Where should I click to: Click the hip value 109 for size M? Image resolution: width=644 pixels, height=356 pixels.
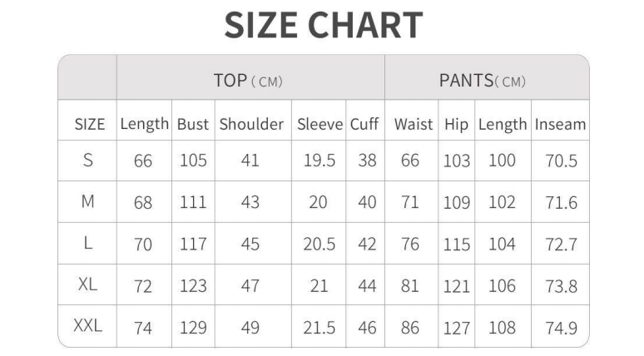456,203
